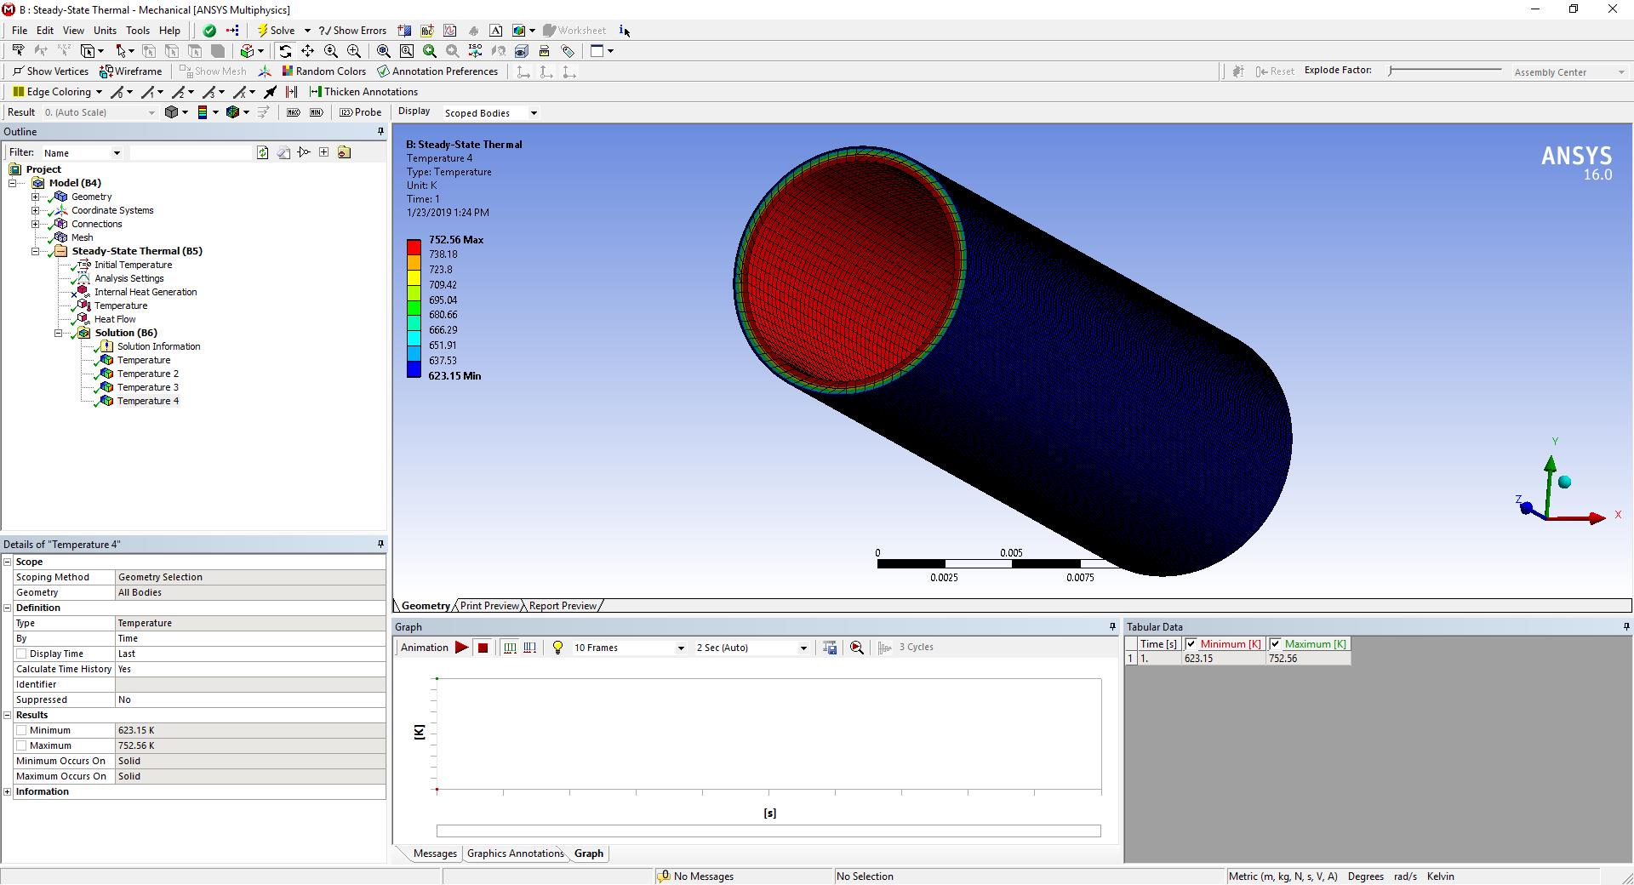Click Zoom animation icon in Graph toolbar

pos(857,648)
